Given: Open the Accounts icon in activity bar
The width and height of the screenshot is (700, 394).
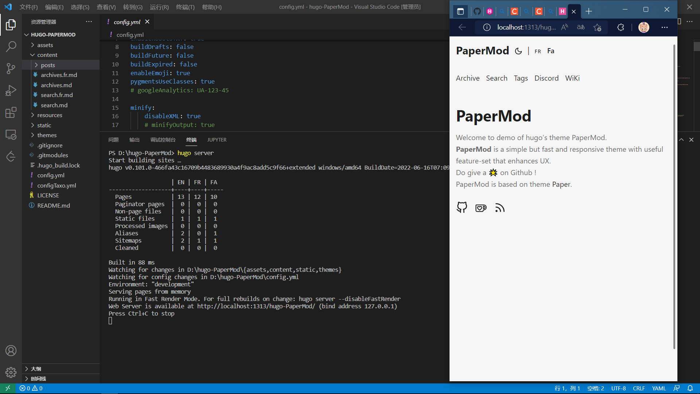Looking at the screenshot, I should pos(11,351).
